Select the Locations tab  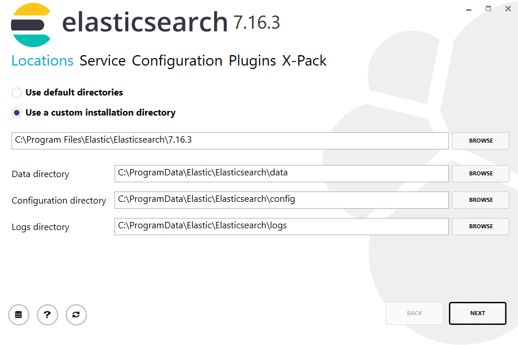coord(42,60)
